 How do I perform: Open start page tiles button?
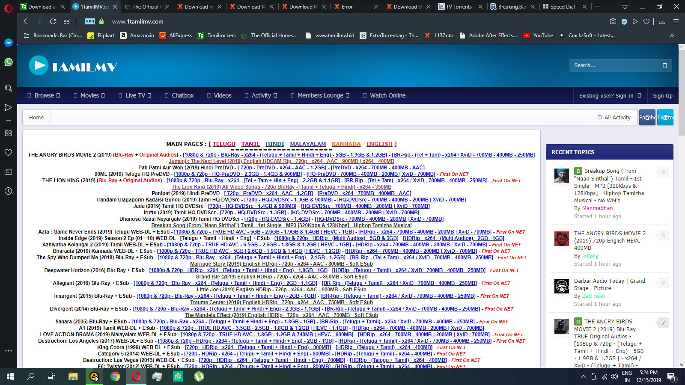[66, 21]
